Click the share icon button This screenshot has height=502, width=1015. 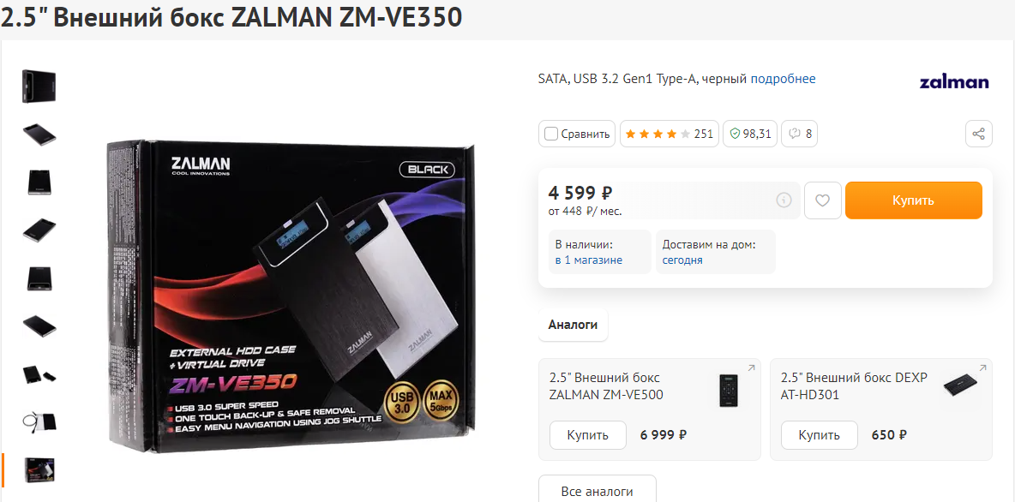click(978, 134)
